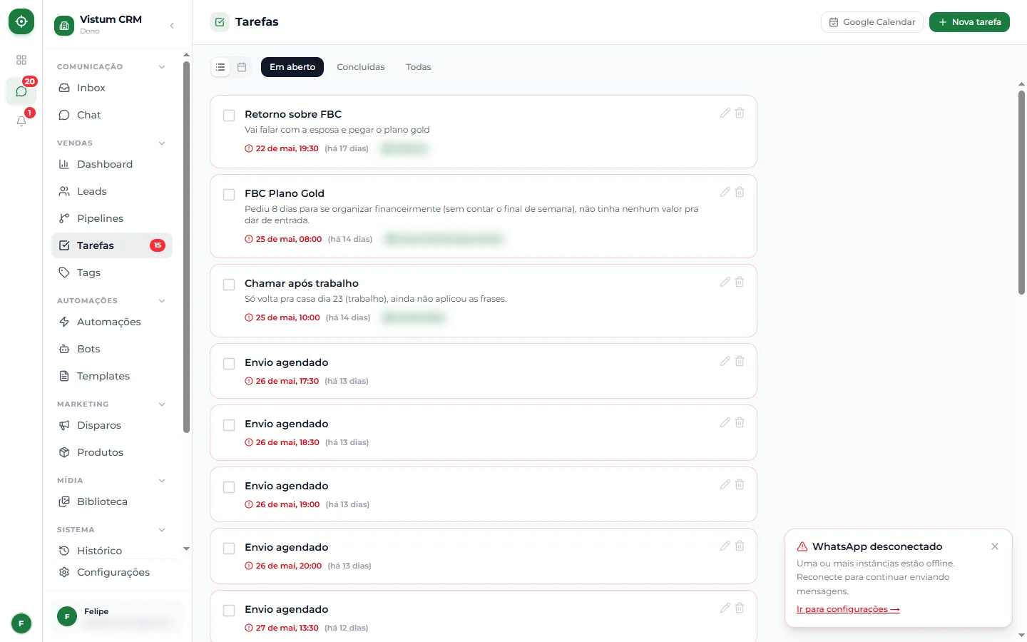This screenshot has height=642, width=1027.
Task: Edit Envio agendado 26 de mai 18:30
Action: pos(725,422)
